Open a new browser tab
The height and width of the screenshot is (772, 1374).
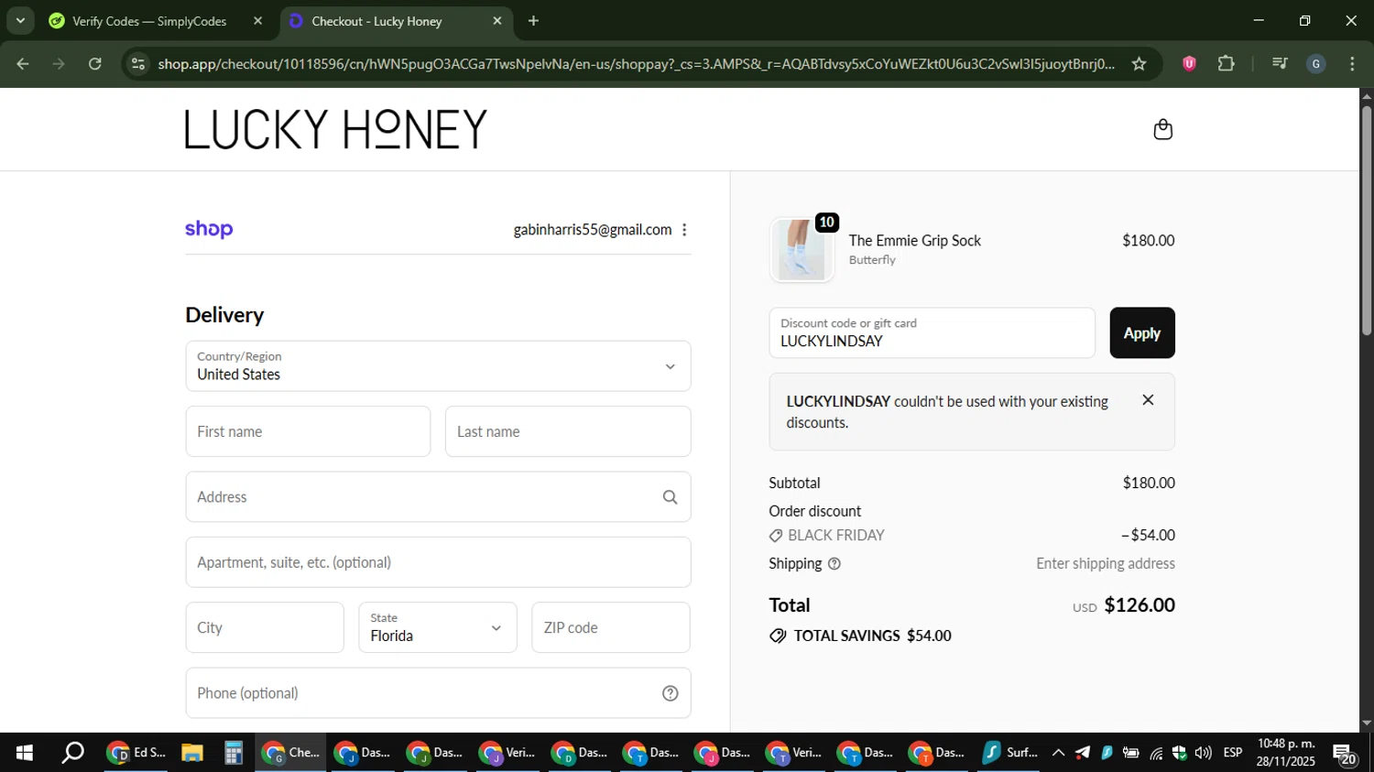point(533,20)
